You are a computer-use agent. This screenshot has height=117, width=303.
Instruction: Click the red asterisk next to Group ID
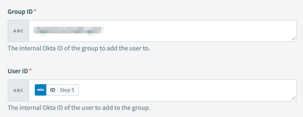tap(35, 11)
